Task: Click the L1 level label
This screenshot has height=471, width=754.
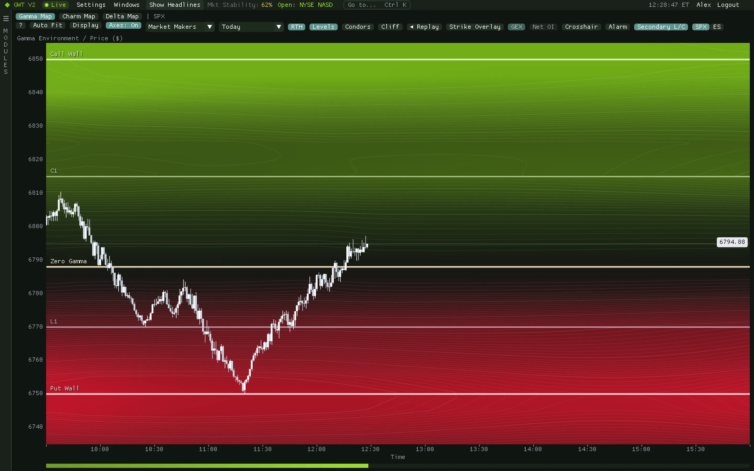Action: [x=54, y=322]
